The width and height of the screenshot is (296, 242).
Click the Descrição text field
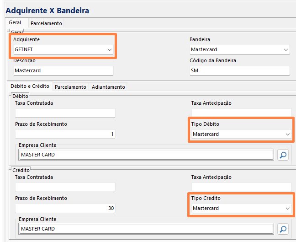[x=63, y=71]
